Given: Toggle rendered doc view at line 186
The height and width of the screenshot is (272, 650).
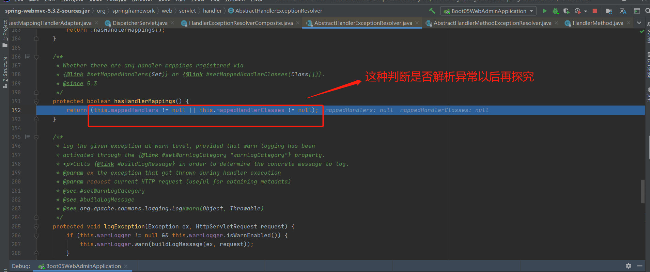Looking at the screenshot, I should 28,57.
